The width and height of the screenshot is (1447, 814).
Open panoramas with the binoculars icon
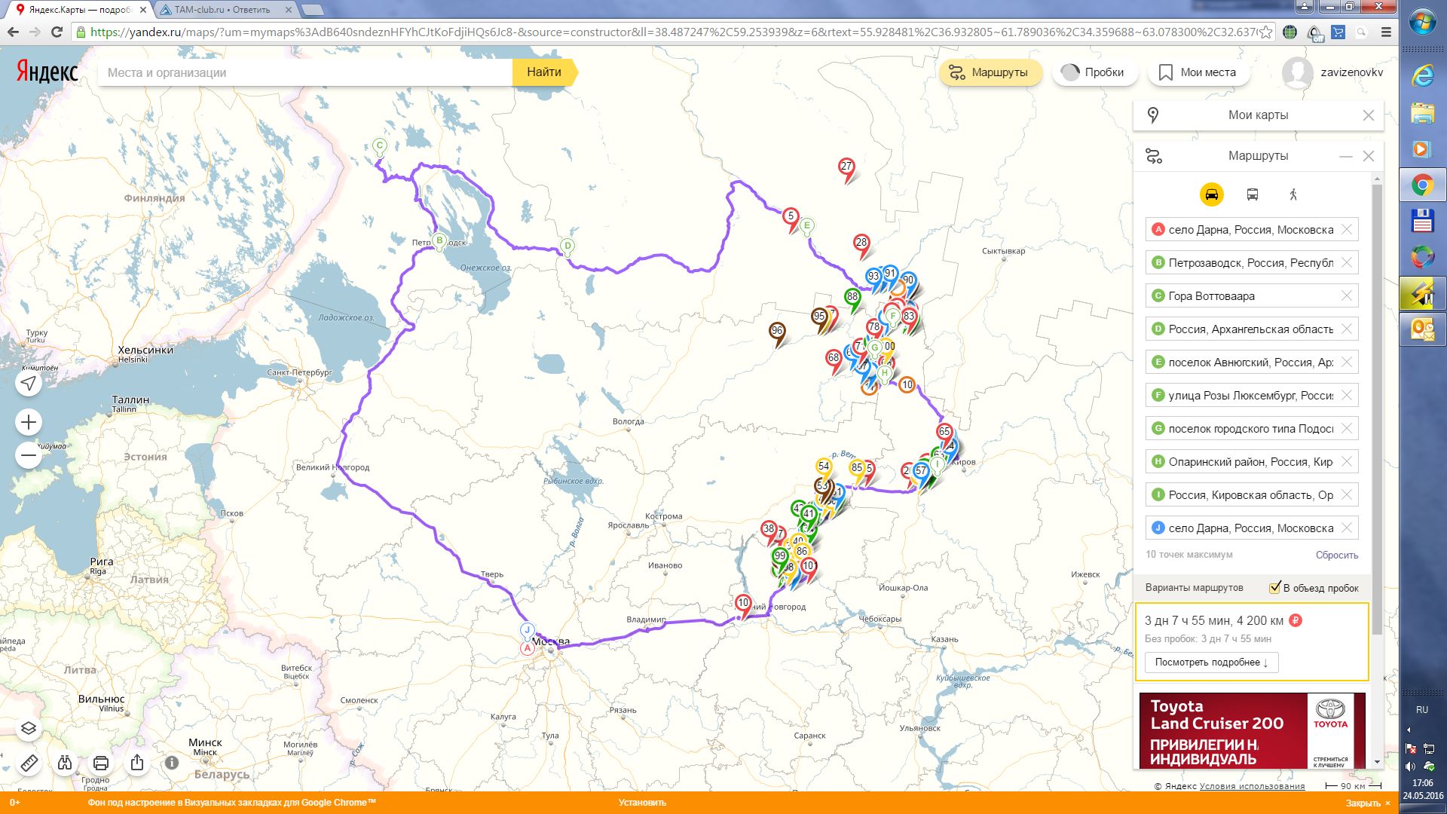(x=65, y=763)
